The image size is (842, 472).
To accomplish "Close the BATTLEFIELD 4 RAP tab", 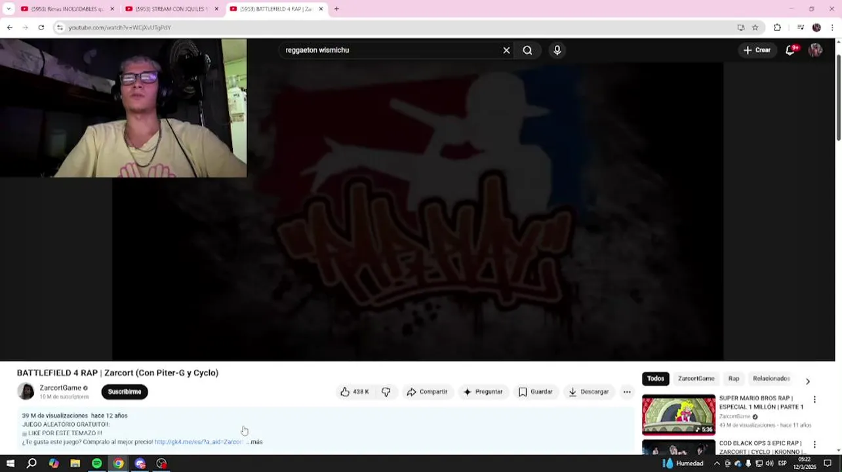I will [x=321, y=9].
